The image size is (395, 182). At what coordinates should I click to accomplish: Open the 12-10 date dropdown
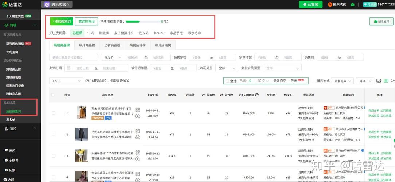[x=66, y=81]
